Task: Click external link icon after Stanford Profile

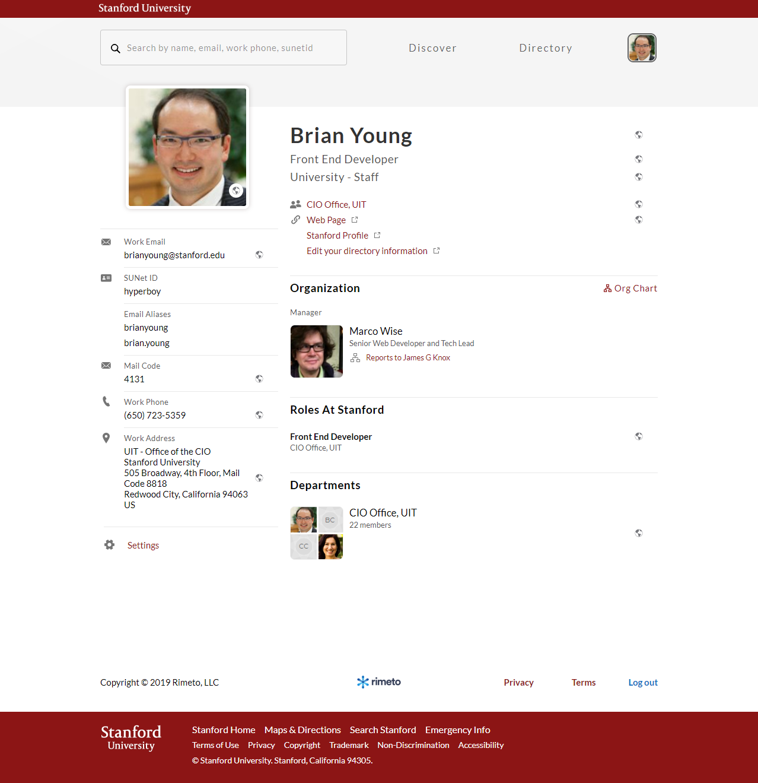Action: [x=377, y=235]
